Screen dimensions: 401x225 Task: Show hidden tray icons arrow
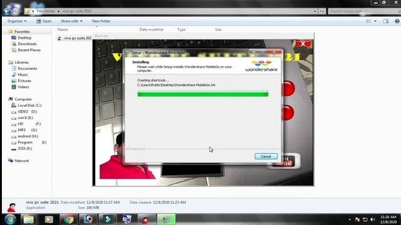coord(350,219)
